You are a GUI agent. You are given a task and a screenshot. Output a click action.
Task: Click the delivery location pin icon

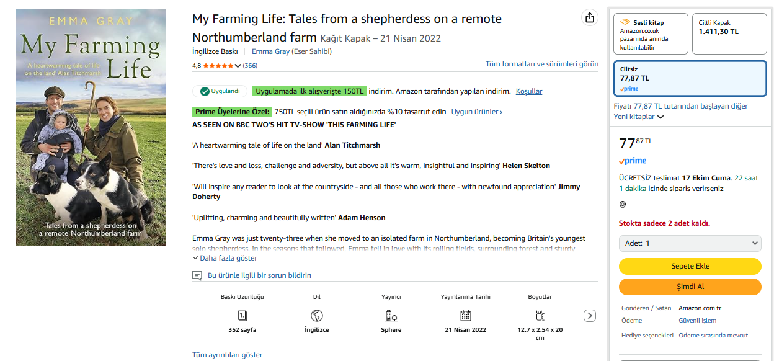pos(623,205)
